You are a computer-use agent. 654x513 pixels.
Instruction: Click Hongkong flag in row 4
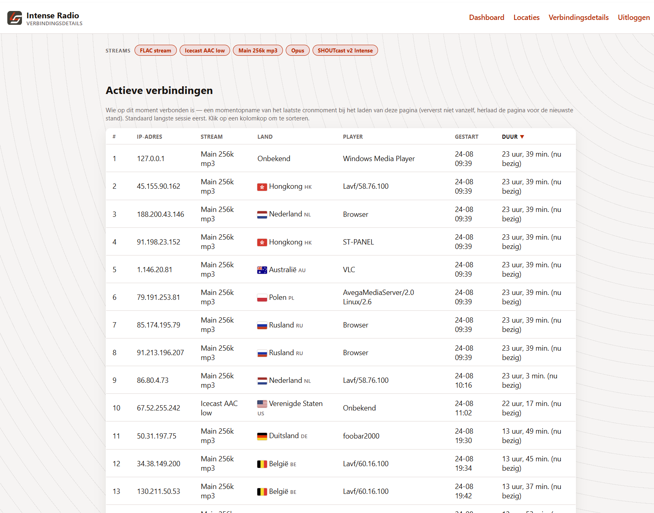click(x=262, y=242)
